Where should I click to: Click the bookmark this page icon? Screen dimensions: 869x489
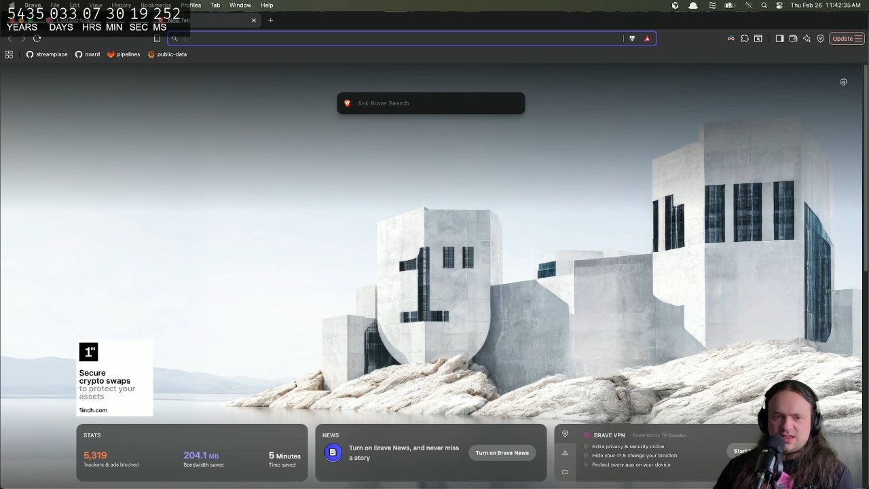click(157, 39)
